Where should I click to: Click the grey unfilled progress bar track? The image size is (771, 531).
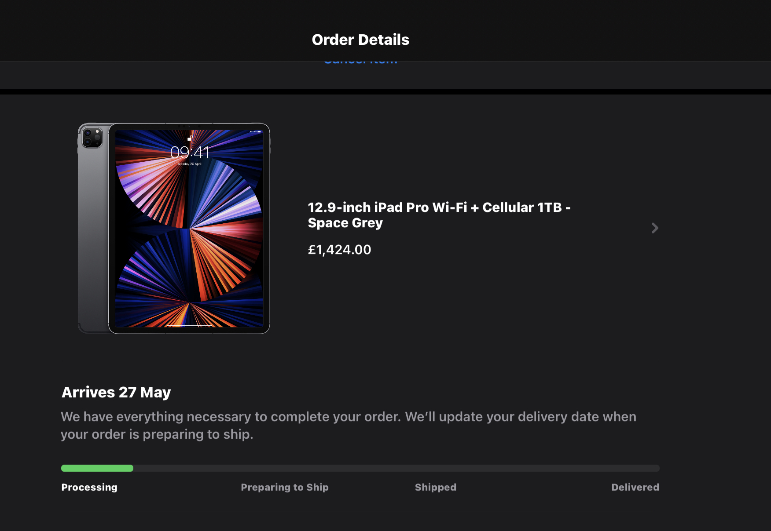pos(396,468)
